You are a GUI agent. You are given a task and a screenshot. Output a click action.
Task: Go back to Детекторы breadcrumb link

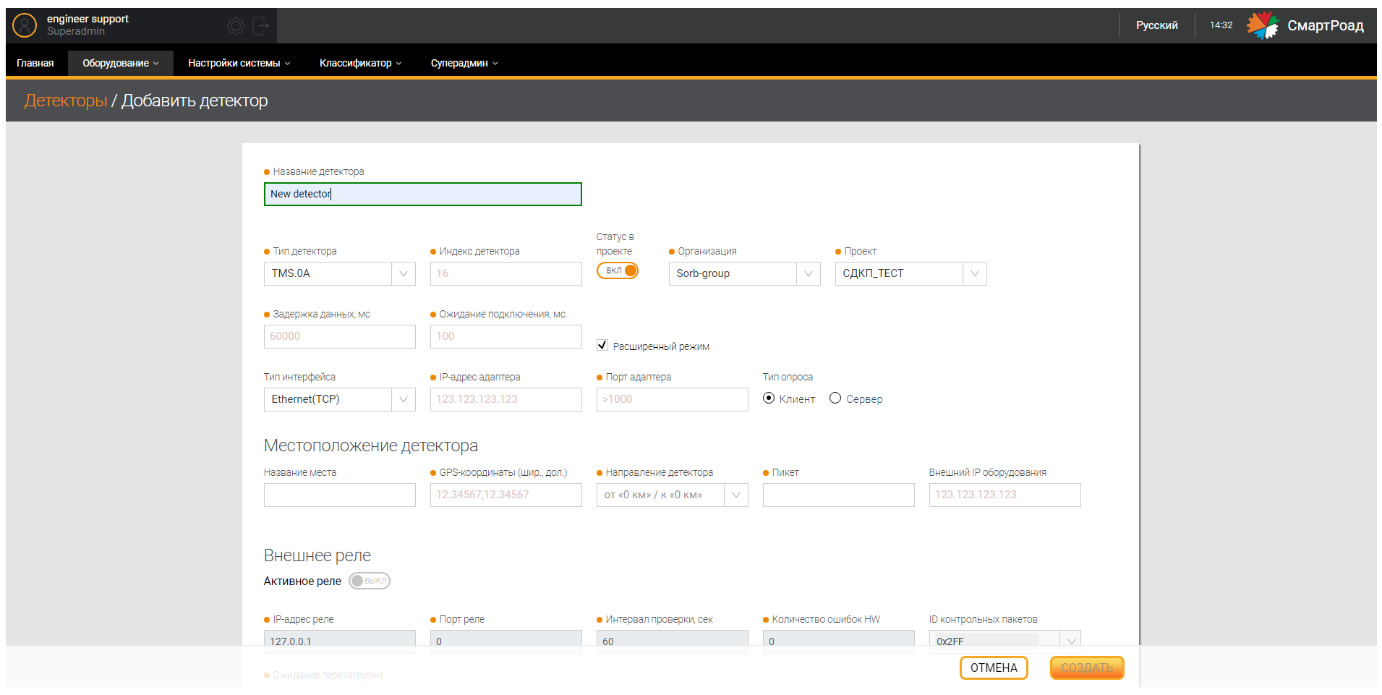coord(66,101)
